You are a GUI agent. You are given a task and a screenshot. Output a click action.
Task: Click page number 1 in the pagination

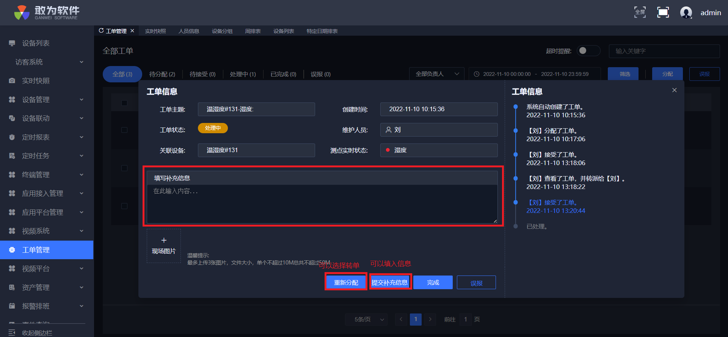[x=416, y=320]
